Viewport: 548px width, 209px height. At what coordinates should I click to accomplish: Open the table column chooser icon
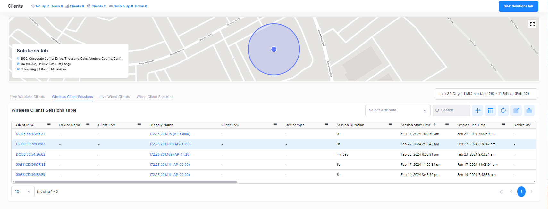[490, 110]
